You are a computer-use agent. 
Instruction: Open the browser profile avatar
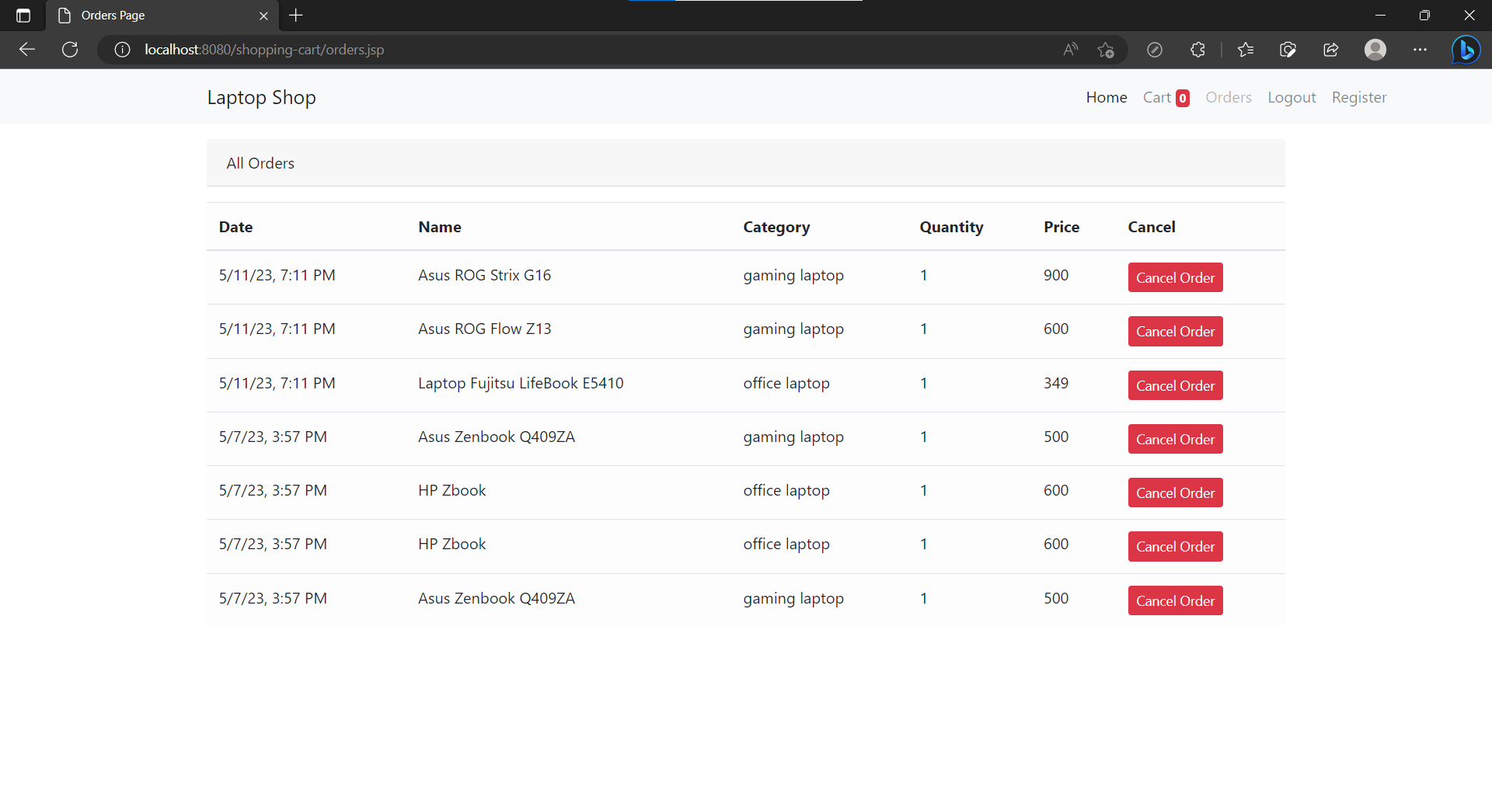pos(1375,50)
